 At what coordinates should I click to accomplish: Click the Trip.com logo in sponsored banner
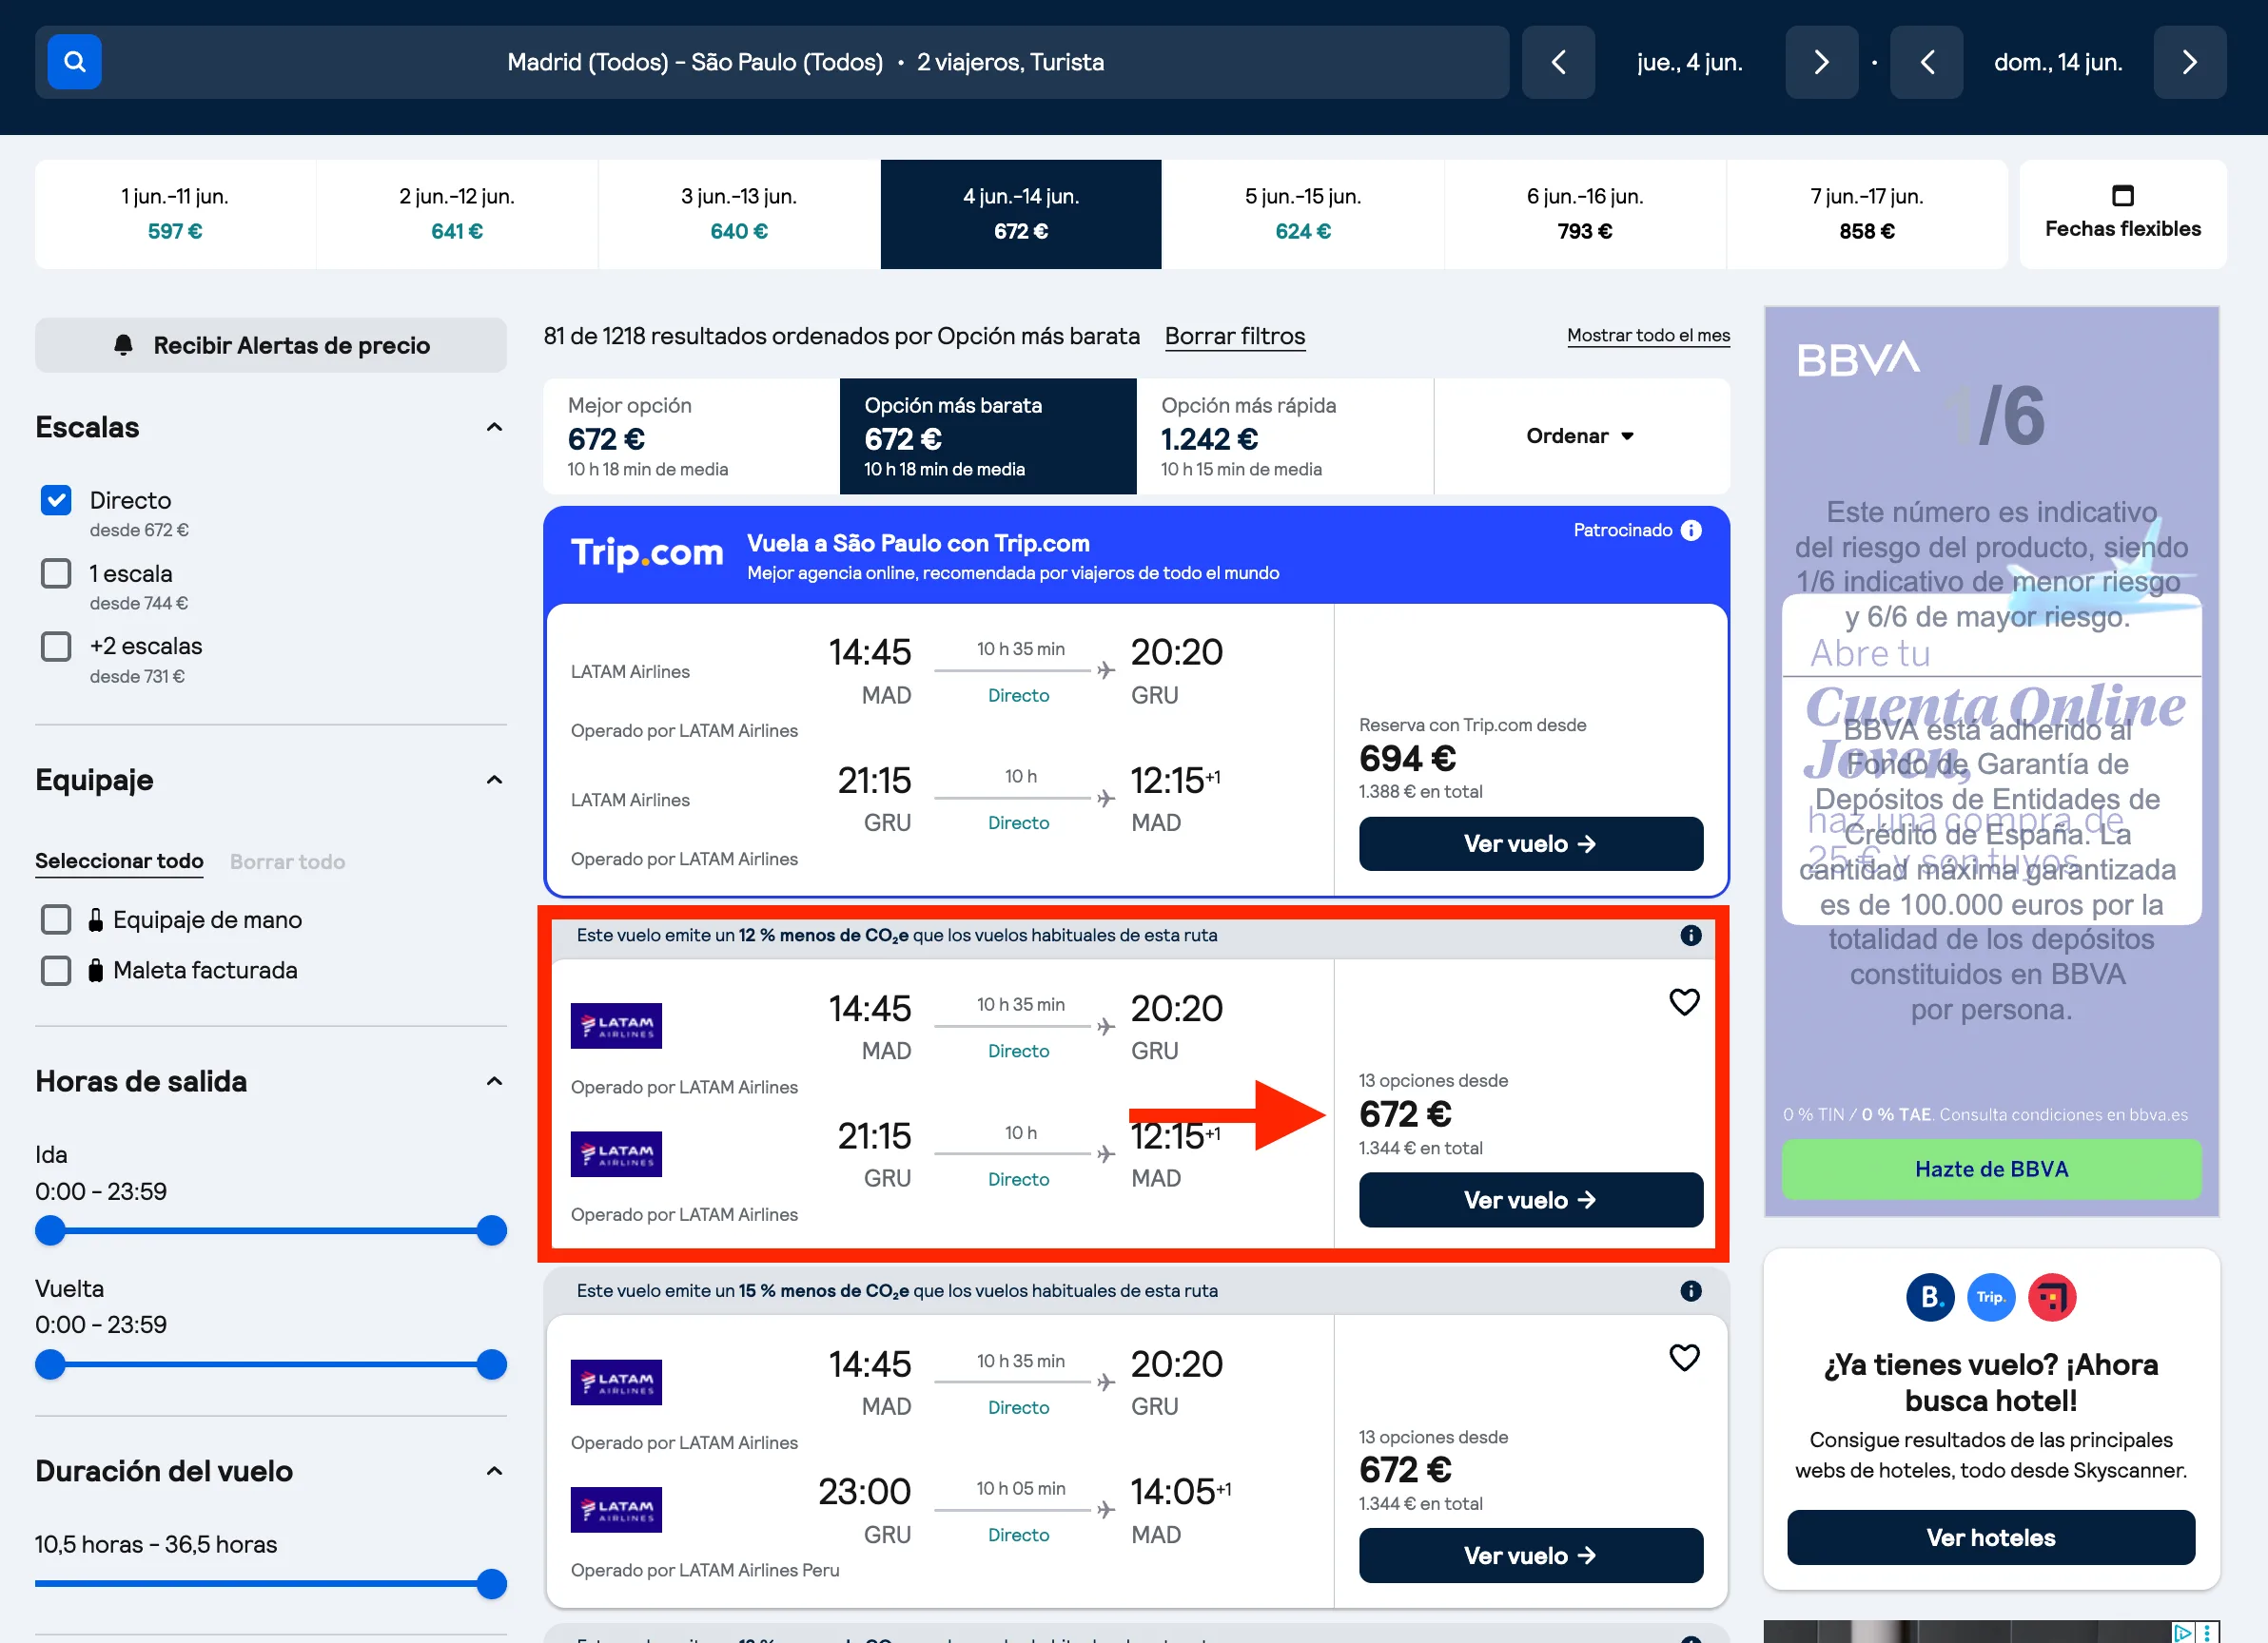click(647, 552)
